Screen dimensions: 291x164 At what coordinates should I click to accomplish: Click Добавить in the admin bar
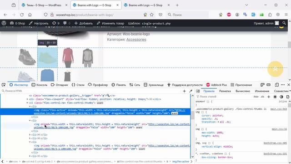coord(83,23)
